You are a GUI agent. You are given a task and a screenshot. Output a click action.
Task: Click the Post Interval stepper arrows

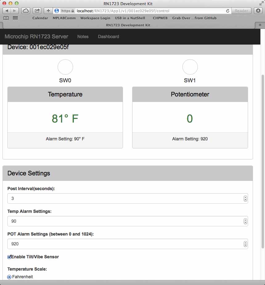[245, 198]
